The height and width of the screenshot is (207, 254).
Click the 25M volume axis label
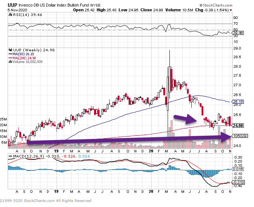click(x=4, y=119)
